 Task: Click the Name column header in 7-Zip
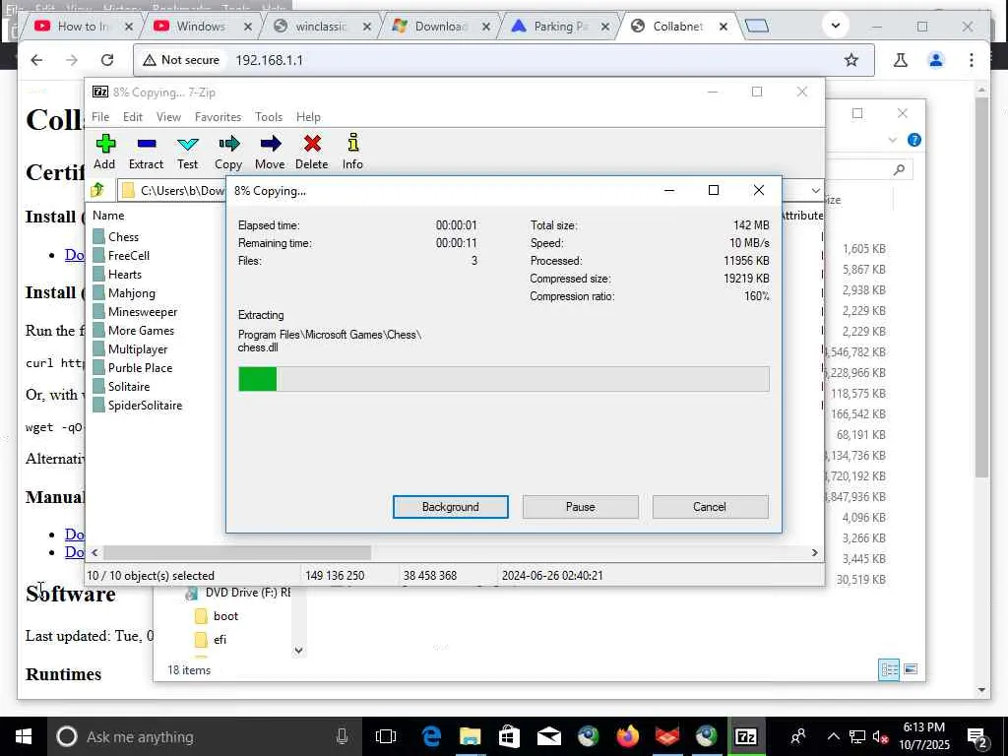click(x=108, y=216)
